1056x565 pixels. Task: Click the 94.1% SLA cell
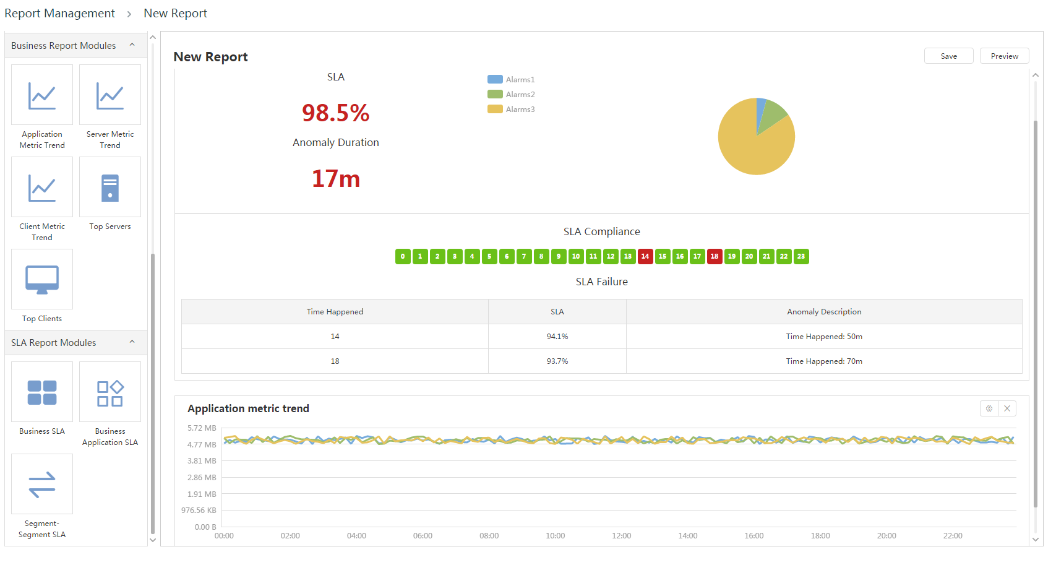557,337
